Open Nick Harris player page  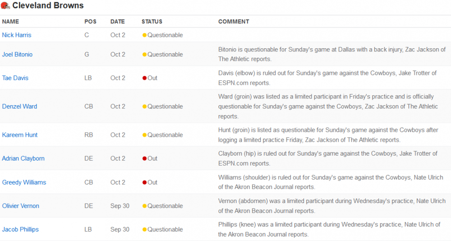(x=17, y=35)
